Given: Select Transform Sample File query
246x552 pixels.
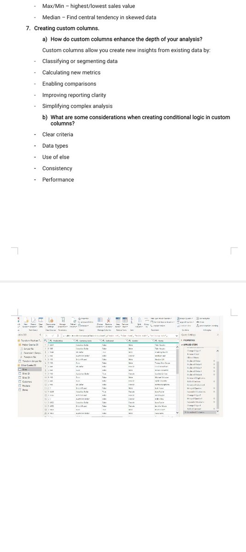Looking at the screenshot, I should point(31,361).
